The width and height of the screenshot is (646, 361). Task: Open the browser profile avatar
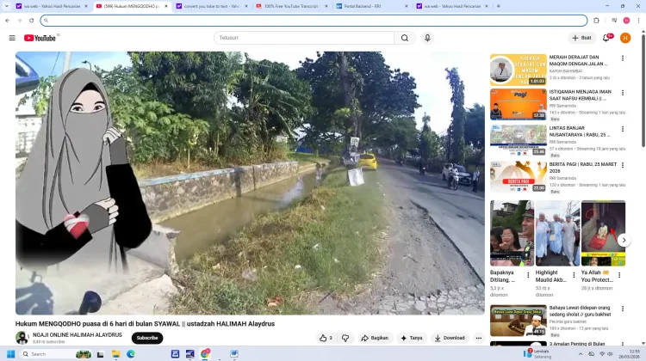click(x=626, y=20)
